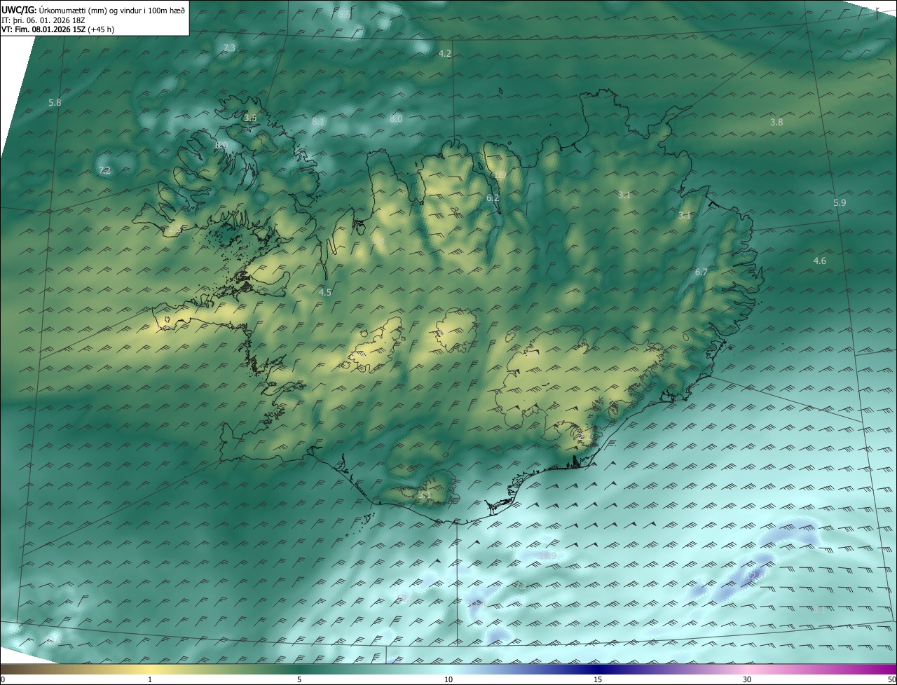This screenshot has height=685, width=897.
Task: Click the 7.3 value label on the map
Action: click(x=229, y=48)
